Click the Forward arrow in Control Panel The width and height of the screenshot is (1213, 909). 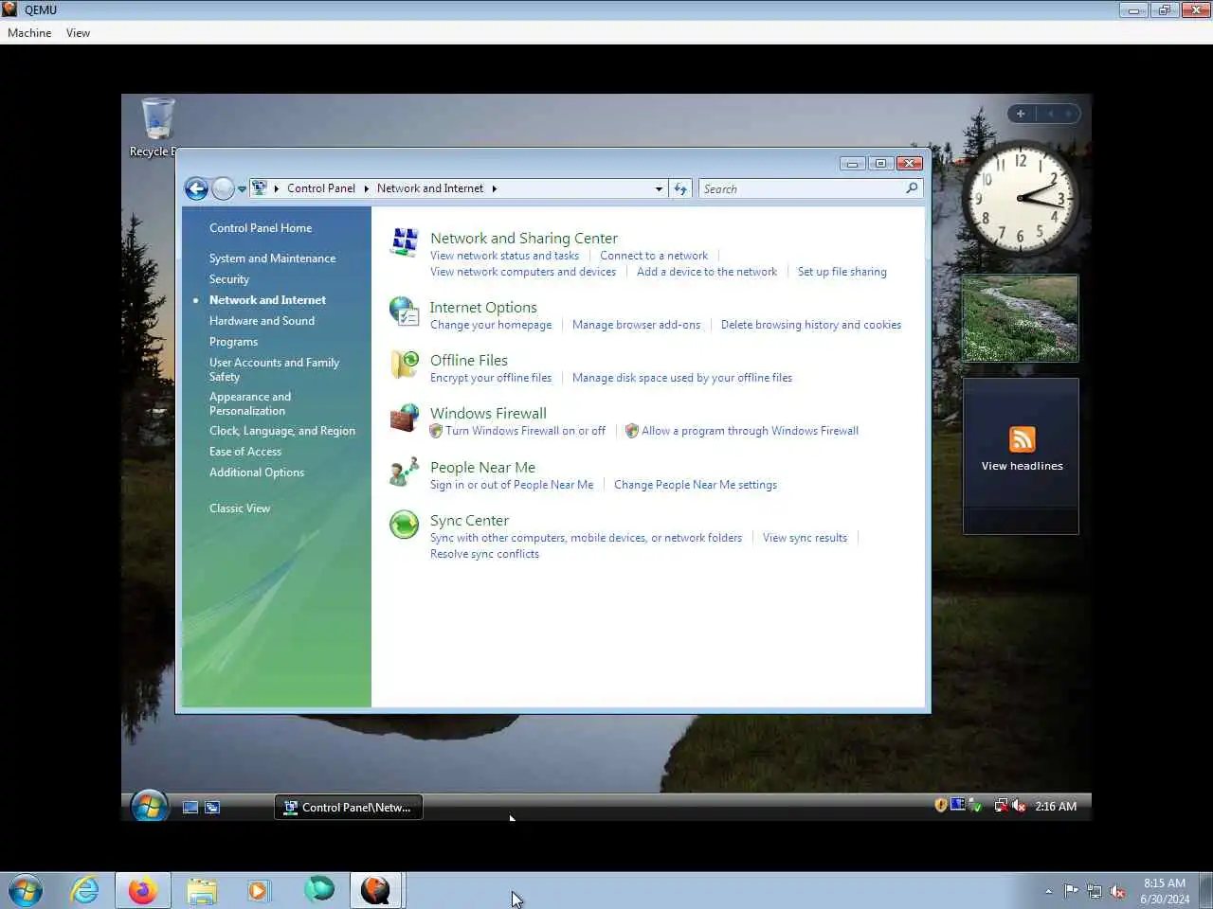pyautogui.click(x=223, y=188)
